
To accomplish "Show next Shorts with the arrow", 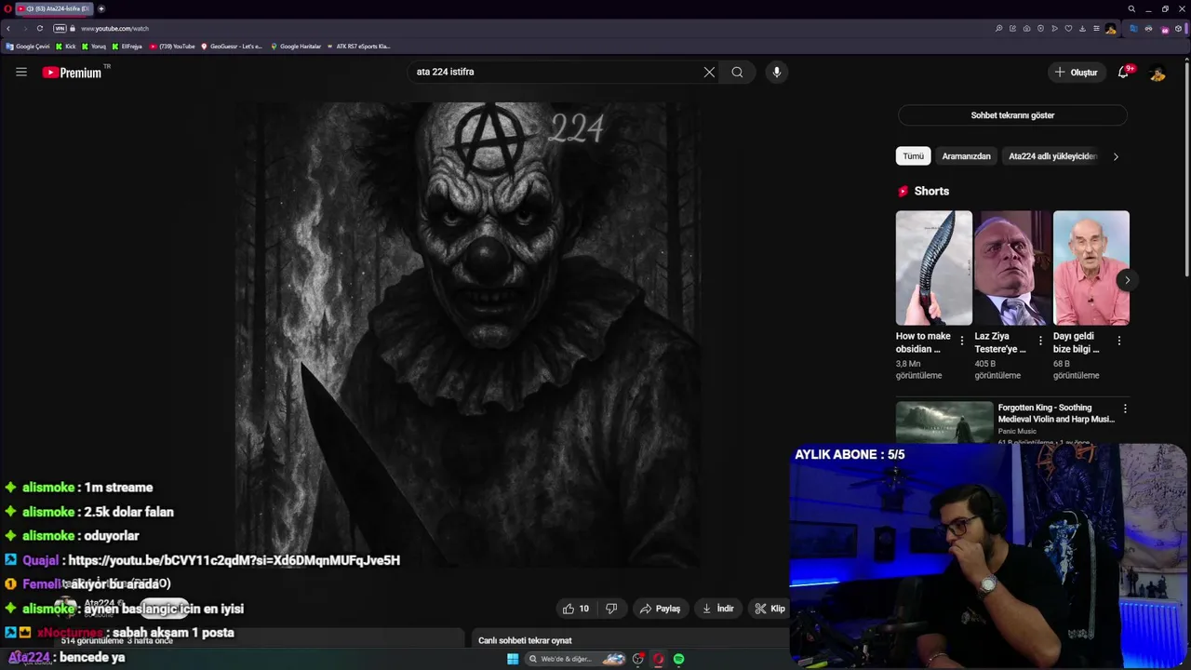I will coord(1127,280).
